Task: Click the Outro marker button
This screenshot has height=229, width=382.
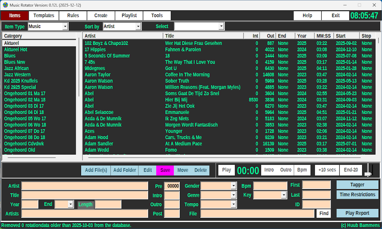Action: coord(286,170)
